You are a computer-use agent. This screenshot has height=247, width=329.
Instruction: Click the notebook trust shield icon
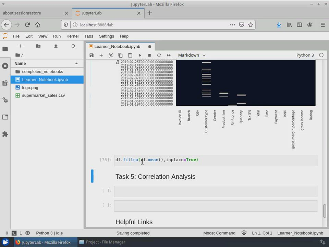click(244, 233)
